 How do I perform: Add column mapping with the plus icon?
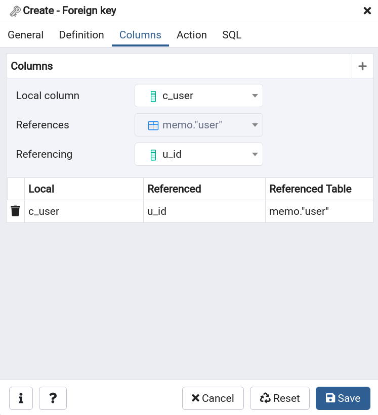click(x=362, y=66)
